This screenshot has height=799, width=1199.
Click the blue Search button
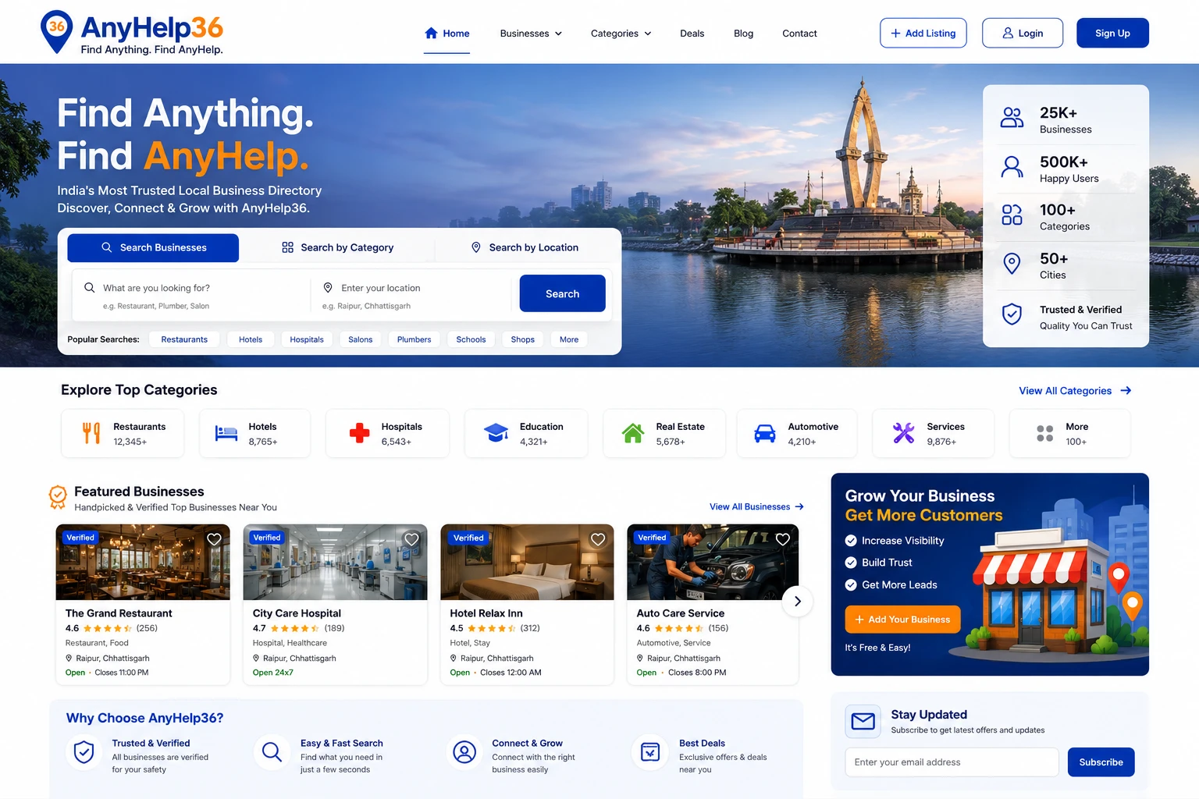pos(562,293)
